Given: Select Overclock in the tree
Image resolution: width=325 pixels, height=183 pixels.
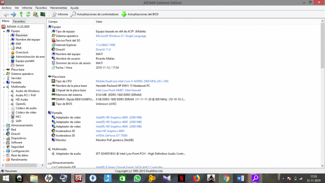Looking at the screenshot, I should click(22, 52).
